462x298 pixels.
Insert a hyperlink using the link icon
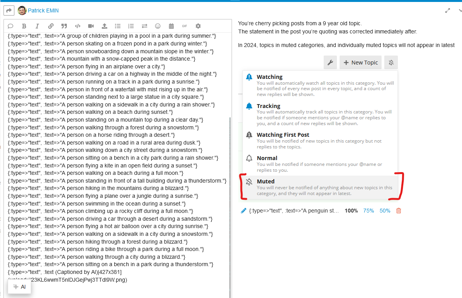tap(51, 26)
